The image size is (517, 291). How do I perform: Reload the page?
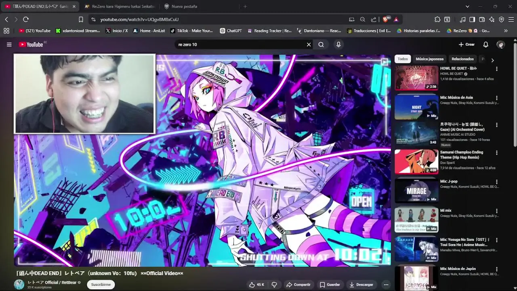tap(26, 19)
